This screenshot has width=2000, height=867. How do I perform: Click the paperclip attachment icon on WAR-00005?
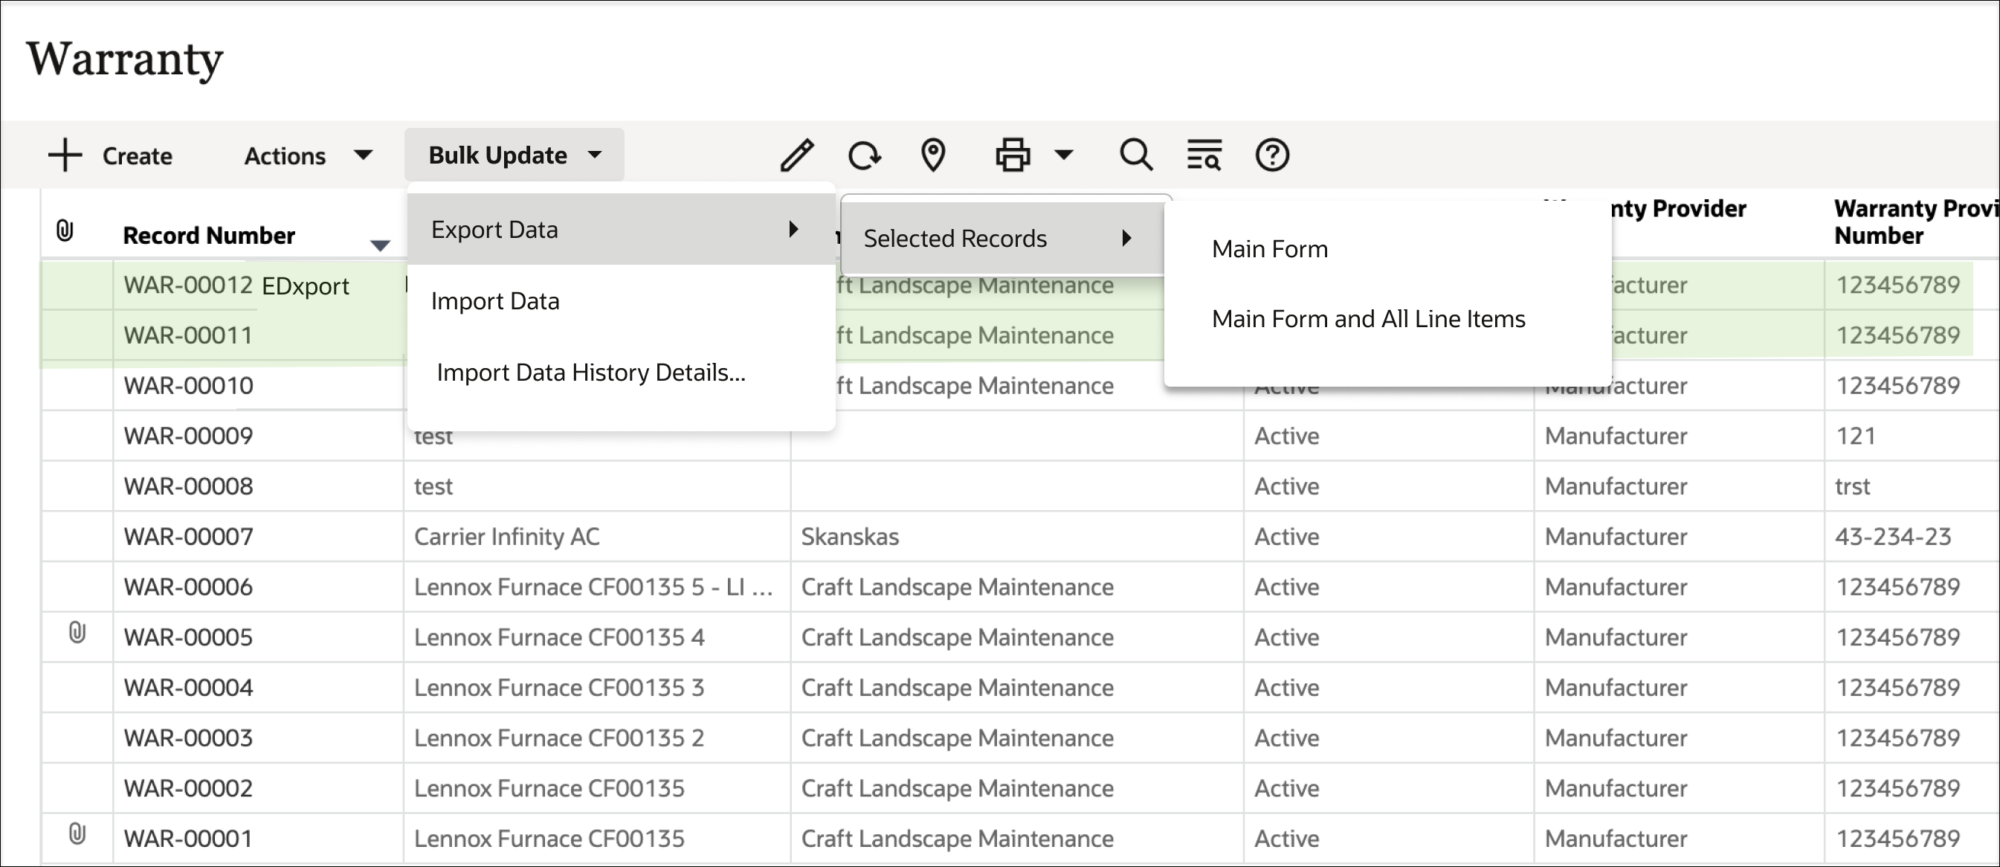[x=75, y=636]
